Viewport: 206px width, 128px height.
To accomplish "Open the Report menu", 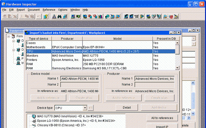I will (20, 10).
